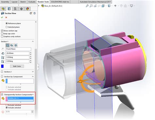The image size is (155, 120).
Task: Click the Y rotation icon
Action: click(3, 61)
